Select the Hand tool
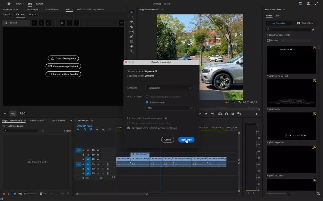323x201 pixels. [x=132, y=46]
